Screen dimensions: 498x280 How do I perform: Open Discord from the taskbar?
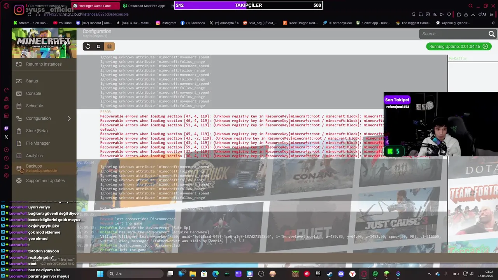click(x=341, y=274)
